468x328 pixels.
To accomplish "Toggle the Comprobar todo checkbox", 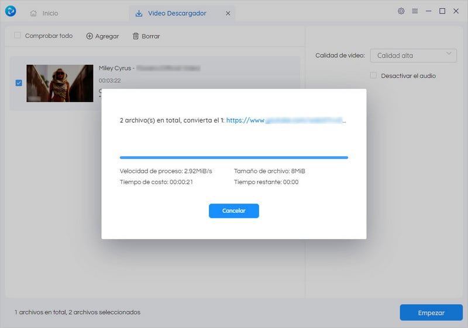I will pyautogui.click(x=18, y=36).
